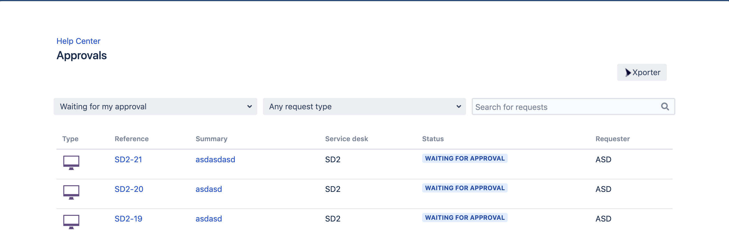Open request reference SD2-21
729x238 pixels.
[x=128, y=159]
